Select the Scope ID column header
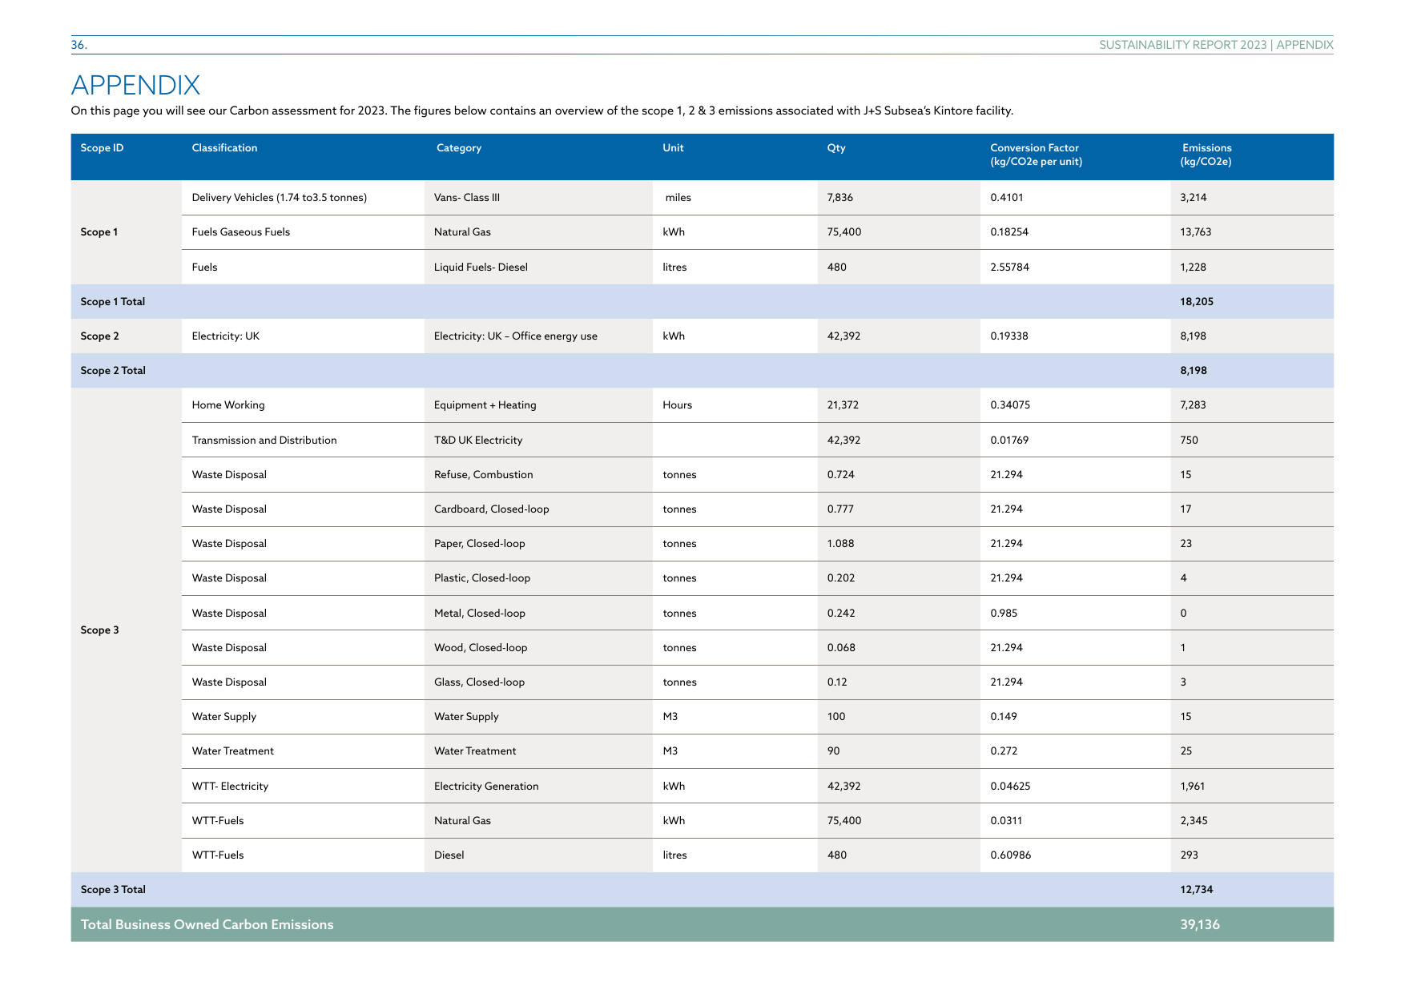The image size is (1405, 994). coord(102,148)
